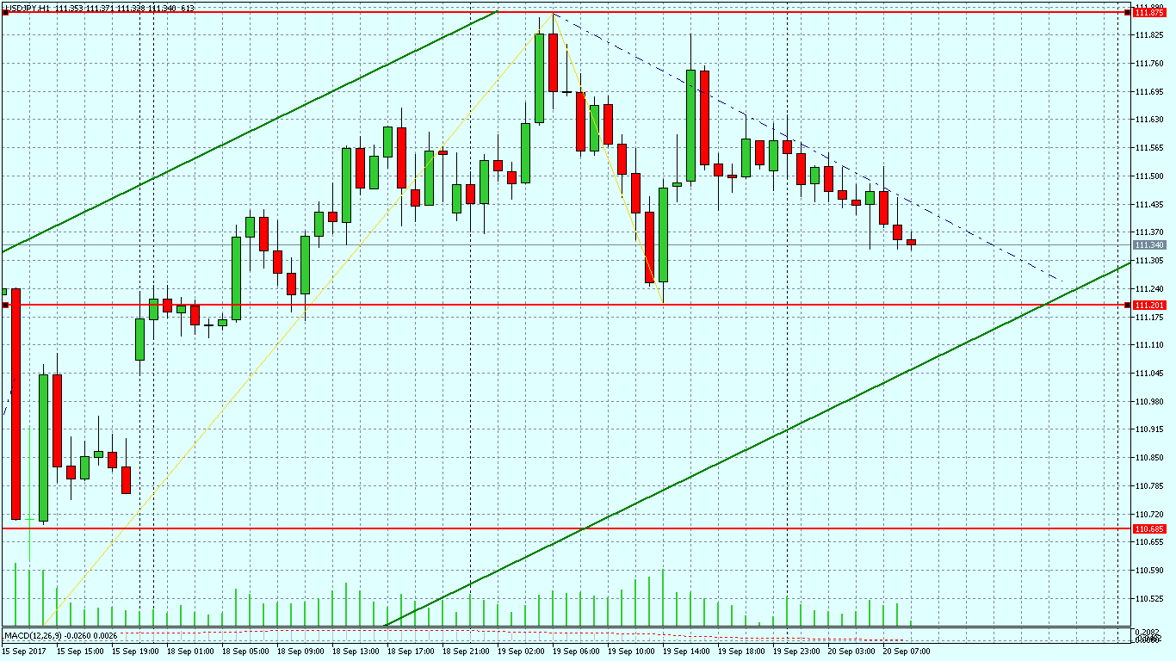Click the gray current price 111.340 label
The width and height of the screenshot is (1176, 661).
tap(1149, 245)
